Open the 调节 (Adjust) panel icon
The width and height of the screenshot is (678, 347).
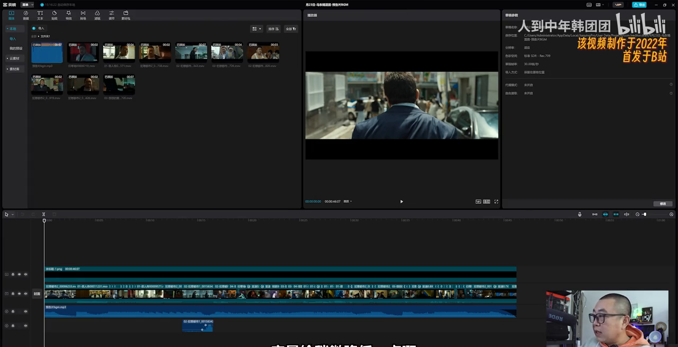pos(111,15)
